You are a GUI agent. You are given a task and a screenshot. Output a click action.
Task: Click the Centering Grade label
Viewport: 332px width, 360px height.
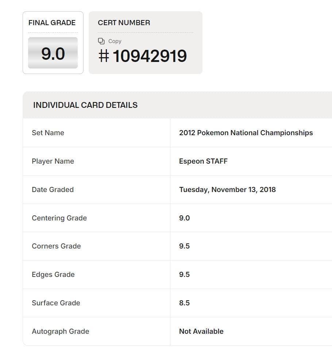pos(59,218)
